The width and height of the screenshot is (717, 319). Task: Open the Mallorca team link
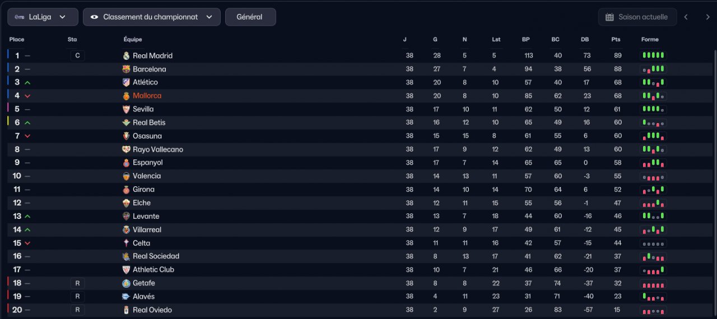147,96
